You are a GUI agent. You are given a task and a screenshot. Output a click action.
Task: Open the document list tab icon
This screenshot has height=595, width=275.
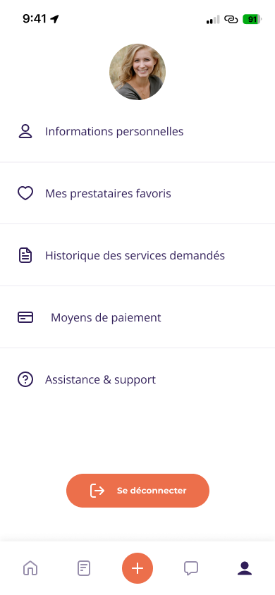pyautogui.click(x=84, y=568)
